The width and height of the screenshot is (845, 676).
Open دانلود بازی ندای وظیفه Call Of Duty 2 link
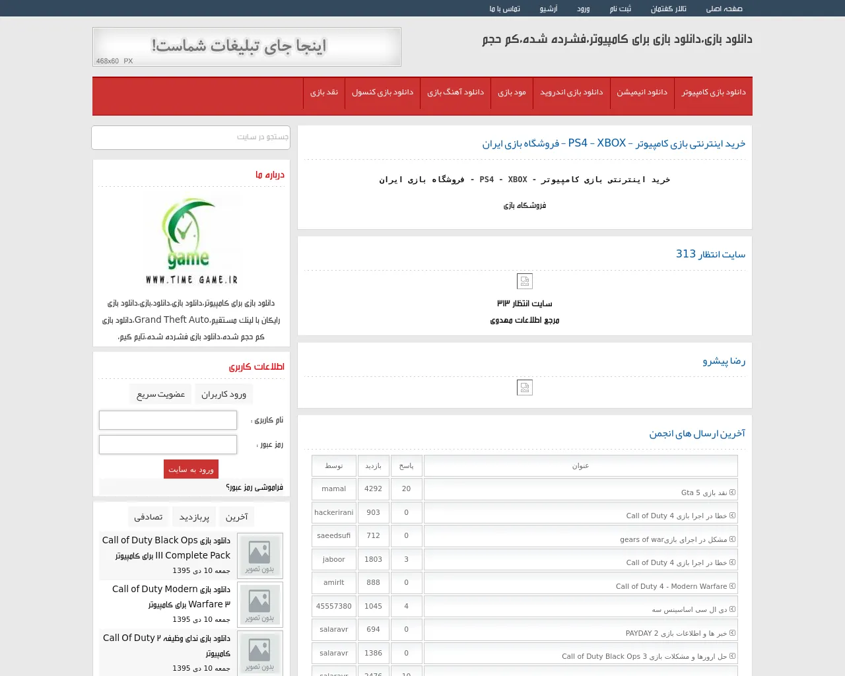pos(166,645)
